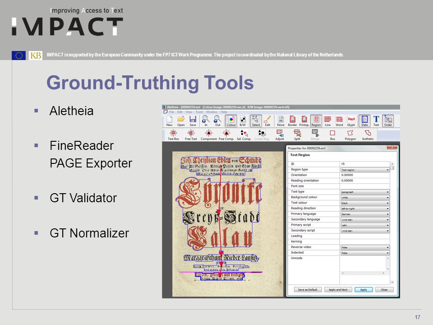Click the Adjust region tool

tap(280, 135)
